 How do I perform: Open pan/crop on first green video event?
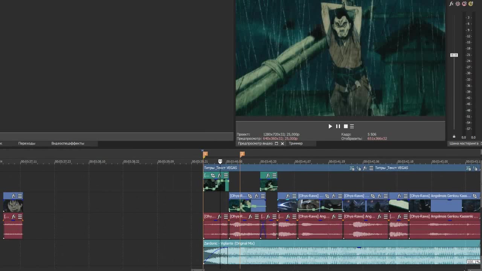(213, 175)
